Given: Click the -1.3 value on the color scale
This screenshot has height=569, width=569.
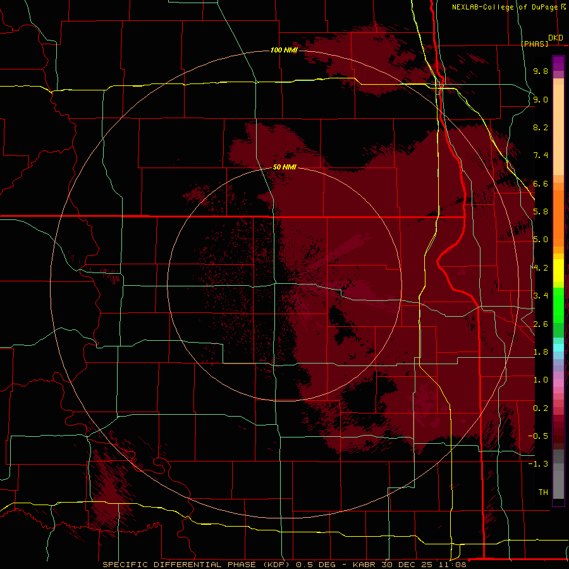Looking at the screenshot, I should point(538,464).
